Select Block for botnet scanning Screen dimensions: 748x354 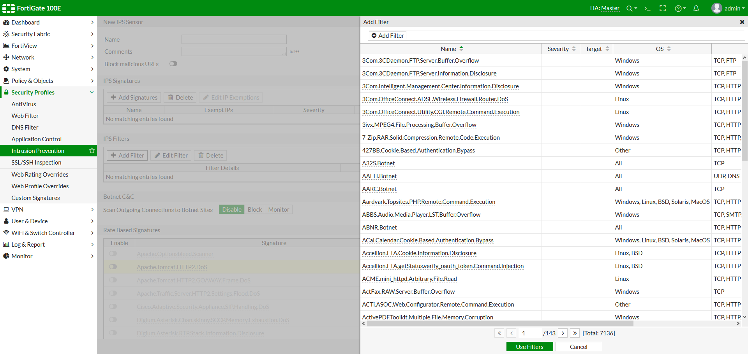coord(255,210)
